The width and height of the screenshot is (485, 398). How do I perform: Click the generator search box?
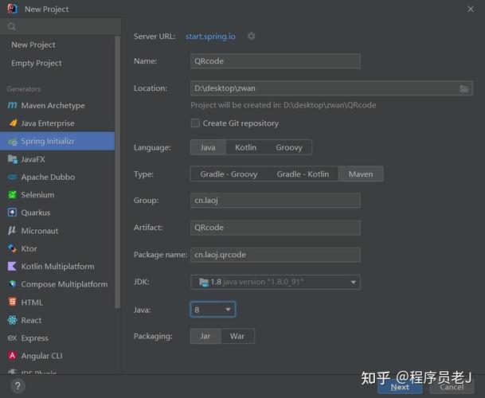click(x=61, y=26)
